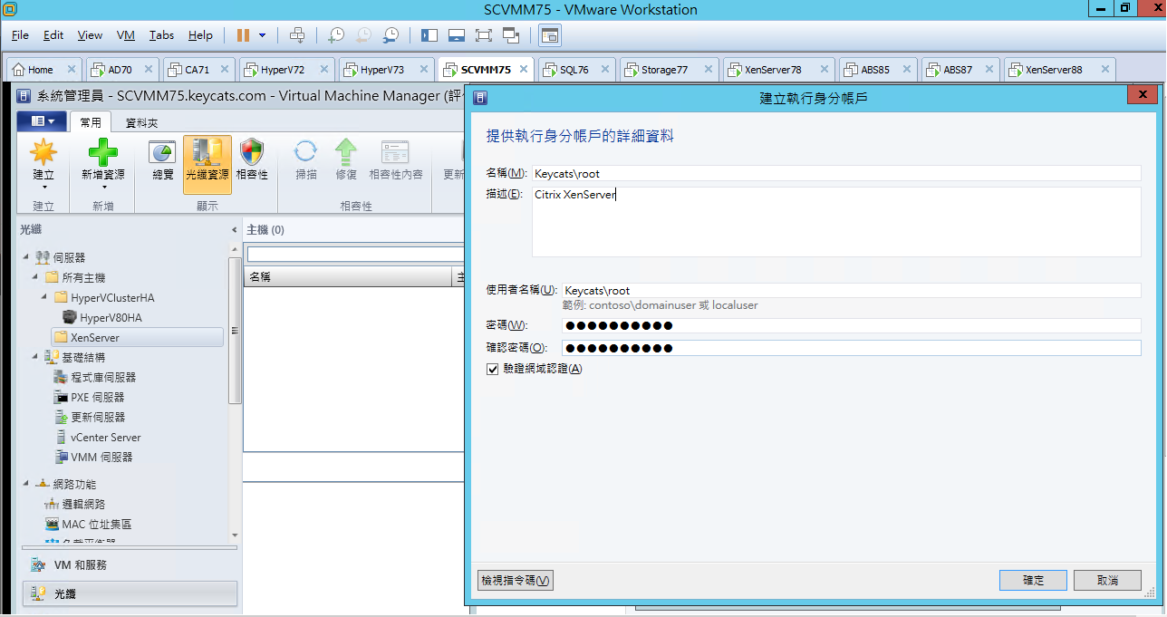Click the 掃描 (Scan) ribbon icon
The width and height of the screenshot is (1167, 617).
tap(306, 152)
